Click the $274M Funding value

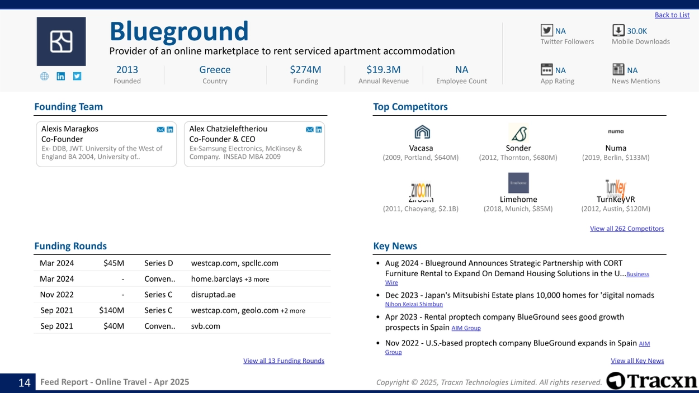(x=305, y=70)
